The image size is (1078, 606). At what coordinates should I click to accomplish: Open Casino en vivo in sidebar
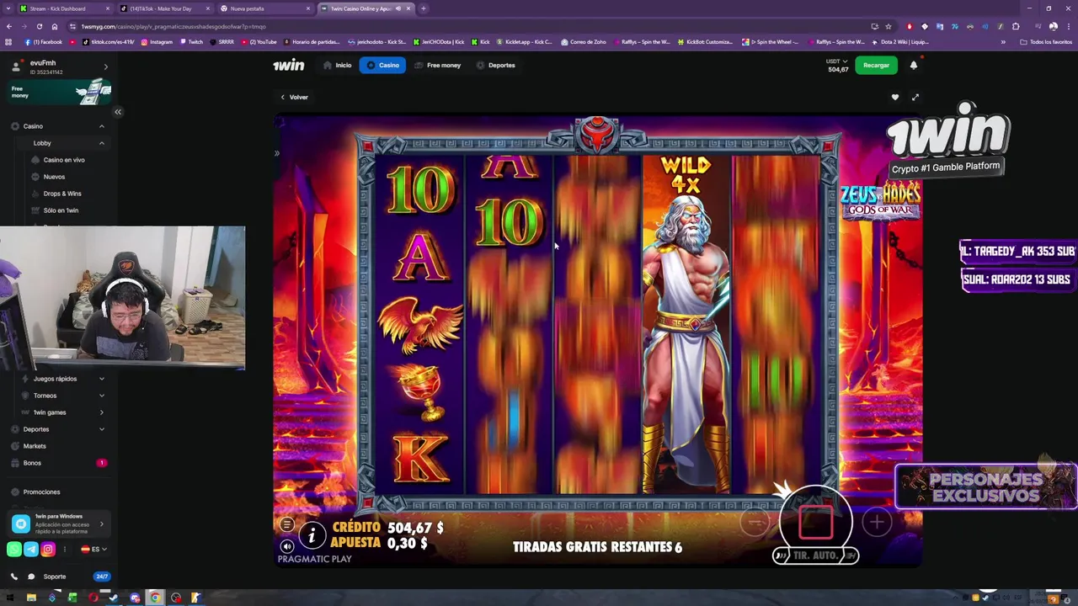(x=64, y=160)
